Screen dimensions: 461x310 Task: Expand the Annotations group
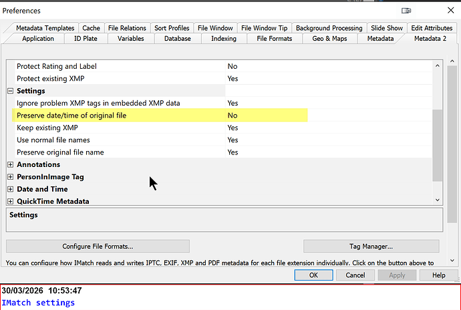click(11, 164)
